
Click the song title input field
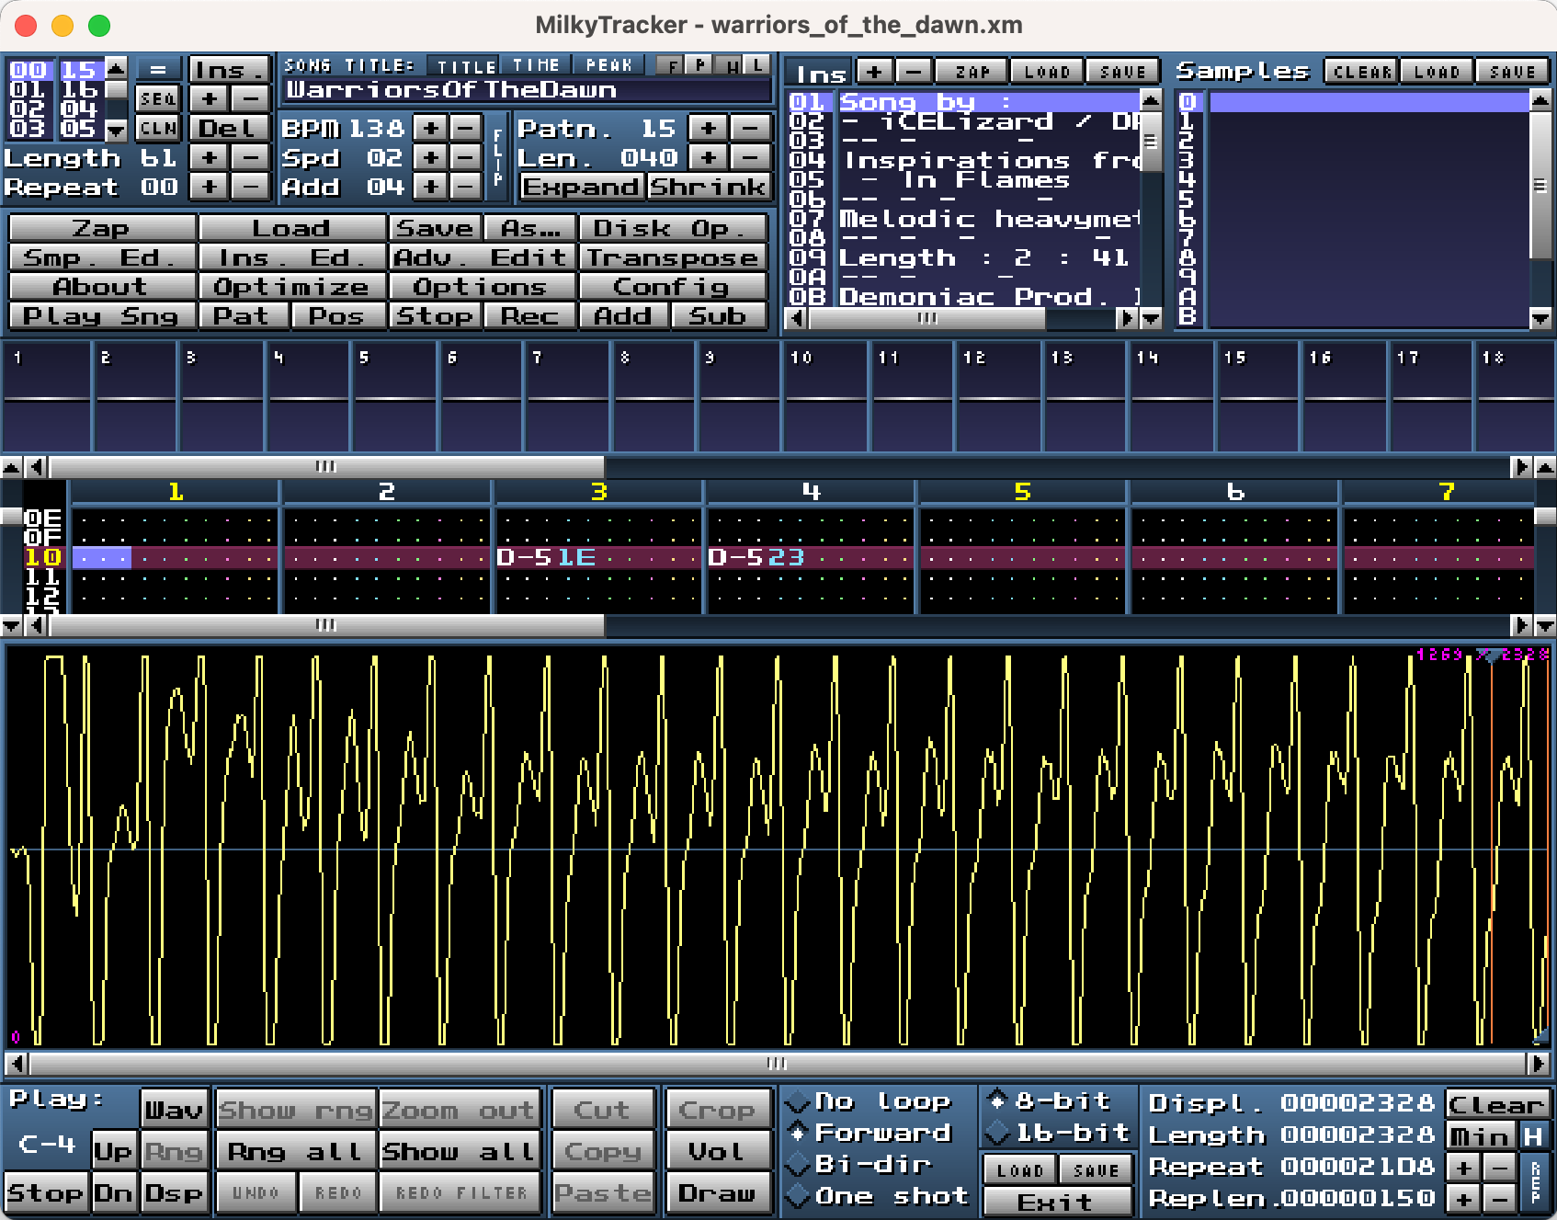[x=526, y=90]
